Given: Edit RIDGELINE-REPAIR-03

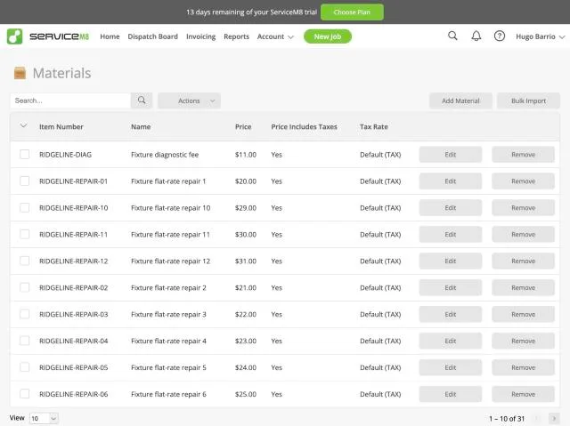Looking at the screenshot, I should 451,314.
